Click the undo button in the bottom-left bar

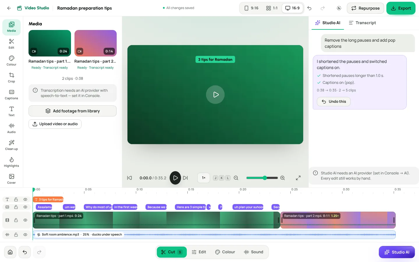pos(25,252)
